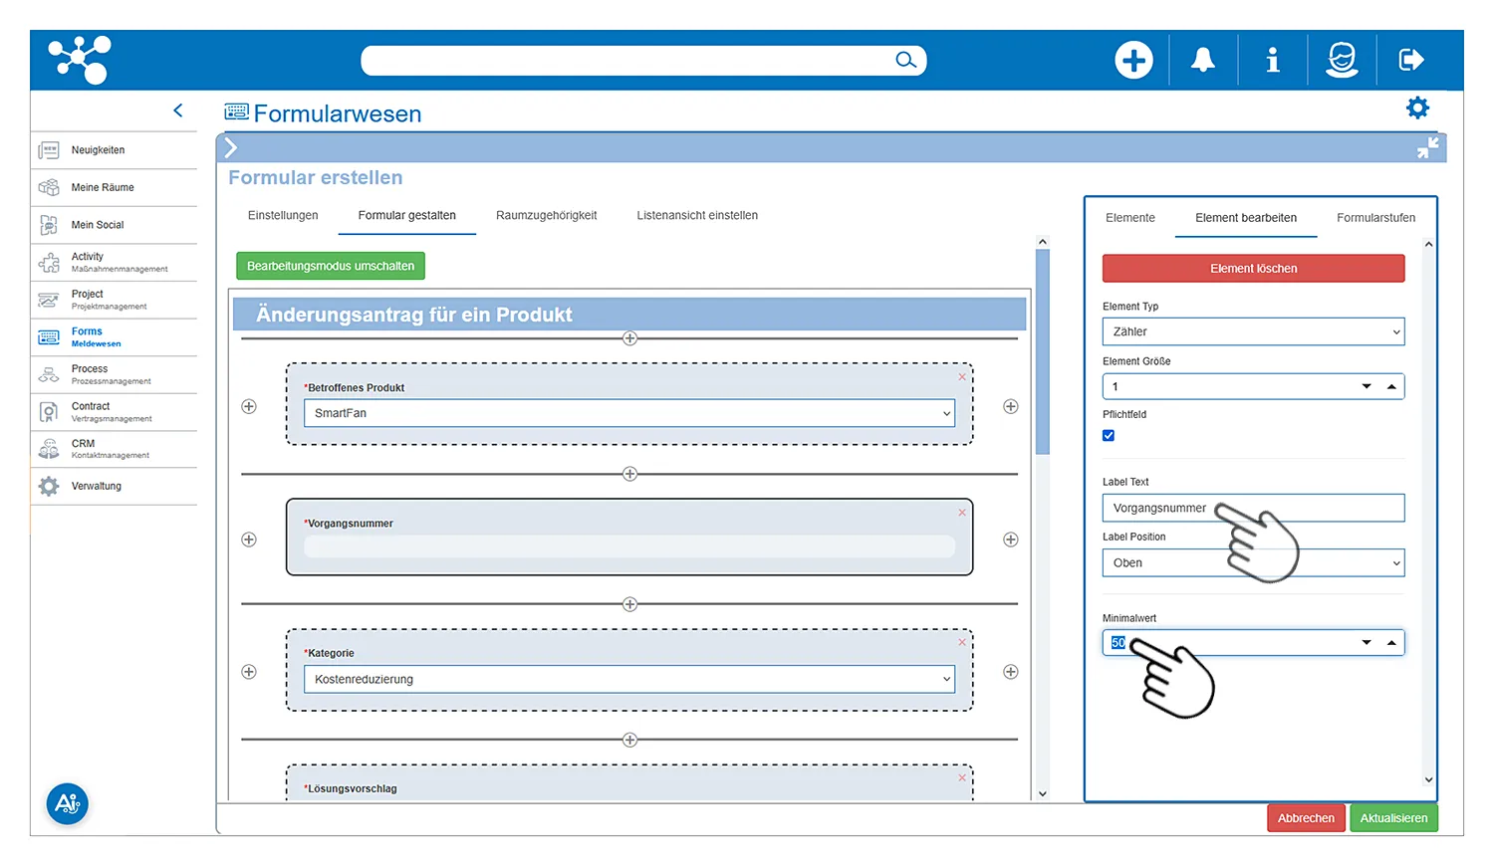Remove the Betroffenes Produkt field with its X

click(x=962, y=377)
